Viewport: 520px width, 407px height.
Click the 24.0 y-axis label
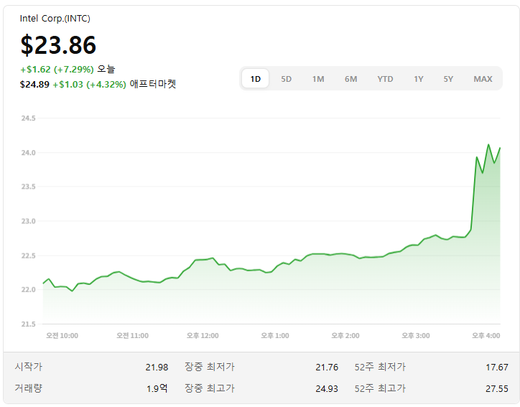point(29,152)
